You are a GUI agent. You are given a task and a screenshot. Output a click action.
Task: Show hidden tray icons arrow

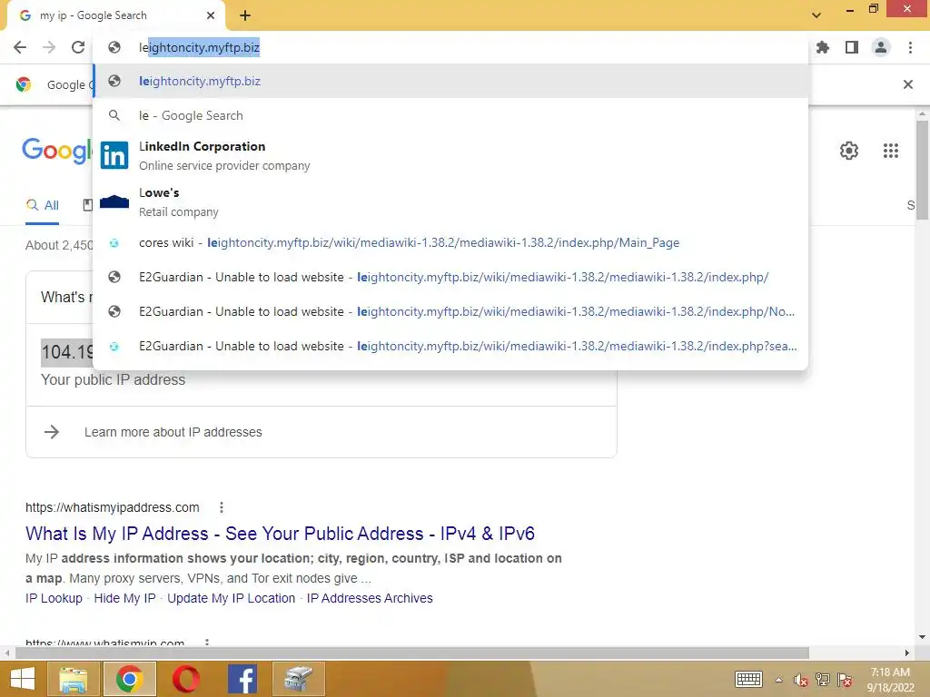pyautogui.click(x=778, y=679)
